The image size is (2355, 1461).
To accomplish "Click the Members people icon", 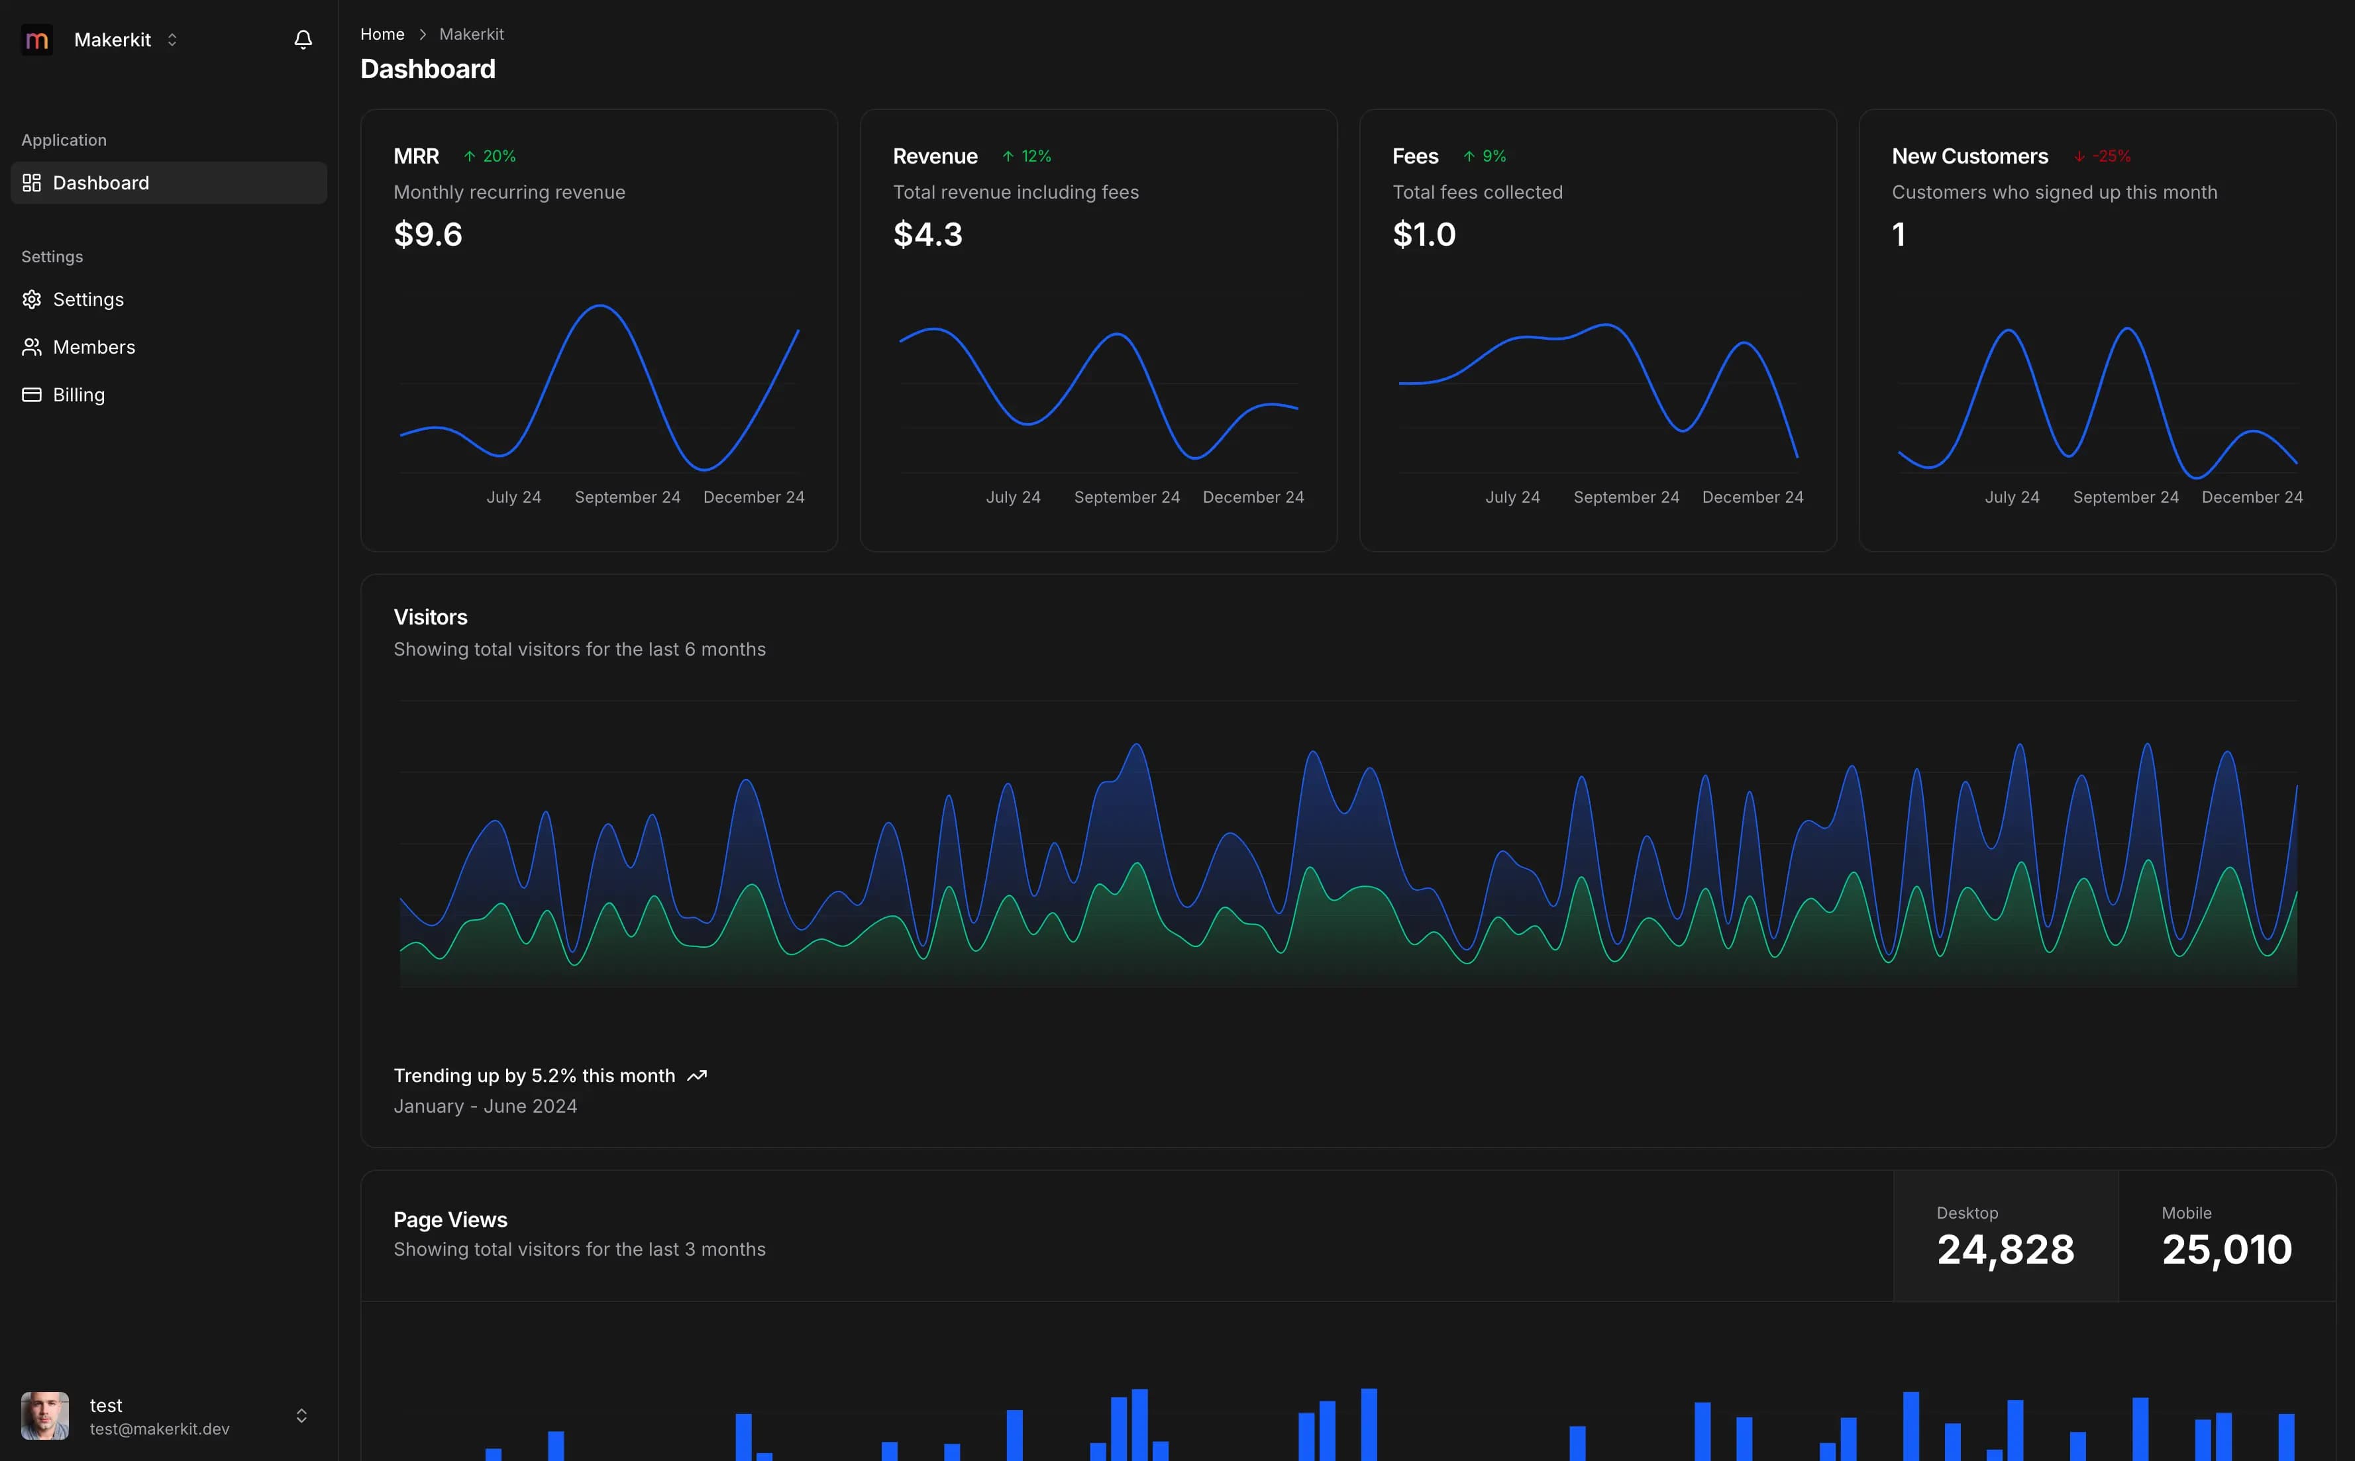I will coord(31,347).
